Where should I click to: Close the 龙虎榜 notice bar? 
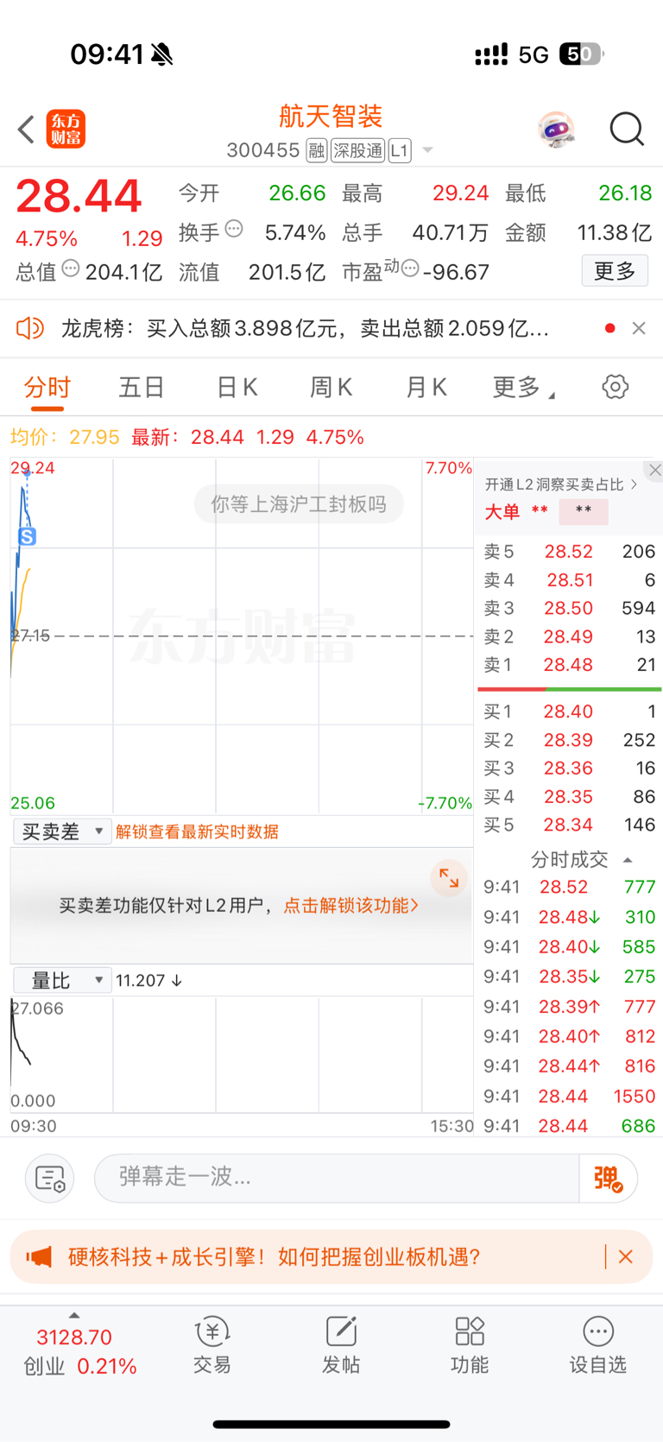[x=639, y=328]
